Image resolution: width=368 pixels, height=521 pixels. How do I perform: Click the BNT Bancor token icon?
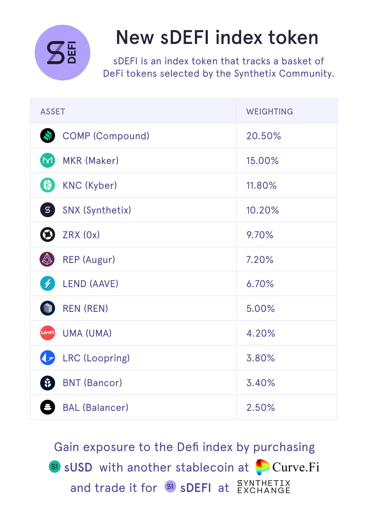(48, 383)
